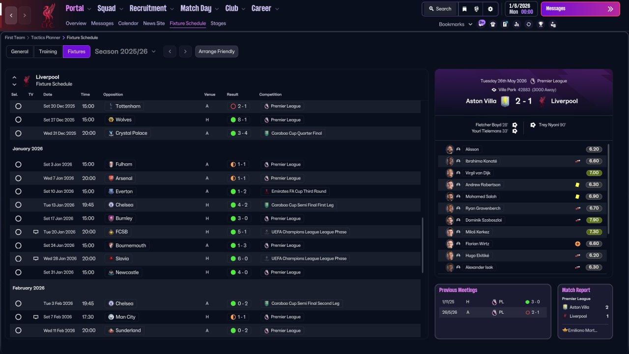Screen dimensions: 629x354
Task: Open the First Team breadcrumb link
Action: pos(15,37)
